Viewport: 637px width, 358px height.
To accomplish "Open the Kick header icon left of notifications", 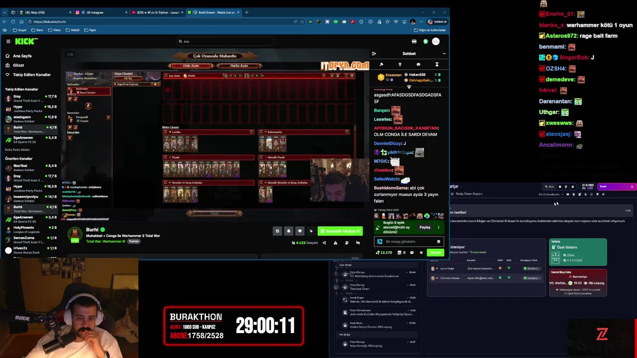I will coord(414,41).
